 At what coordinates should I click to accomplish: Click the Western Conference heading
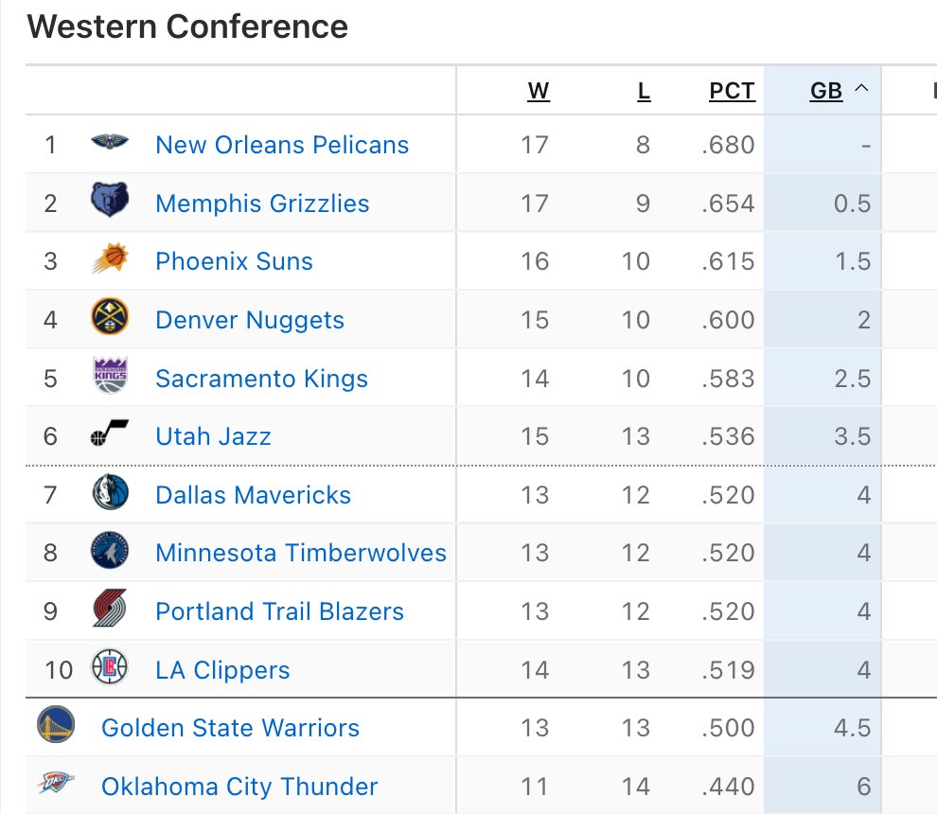click(187, 27)
